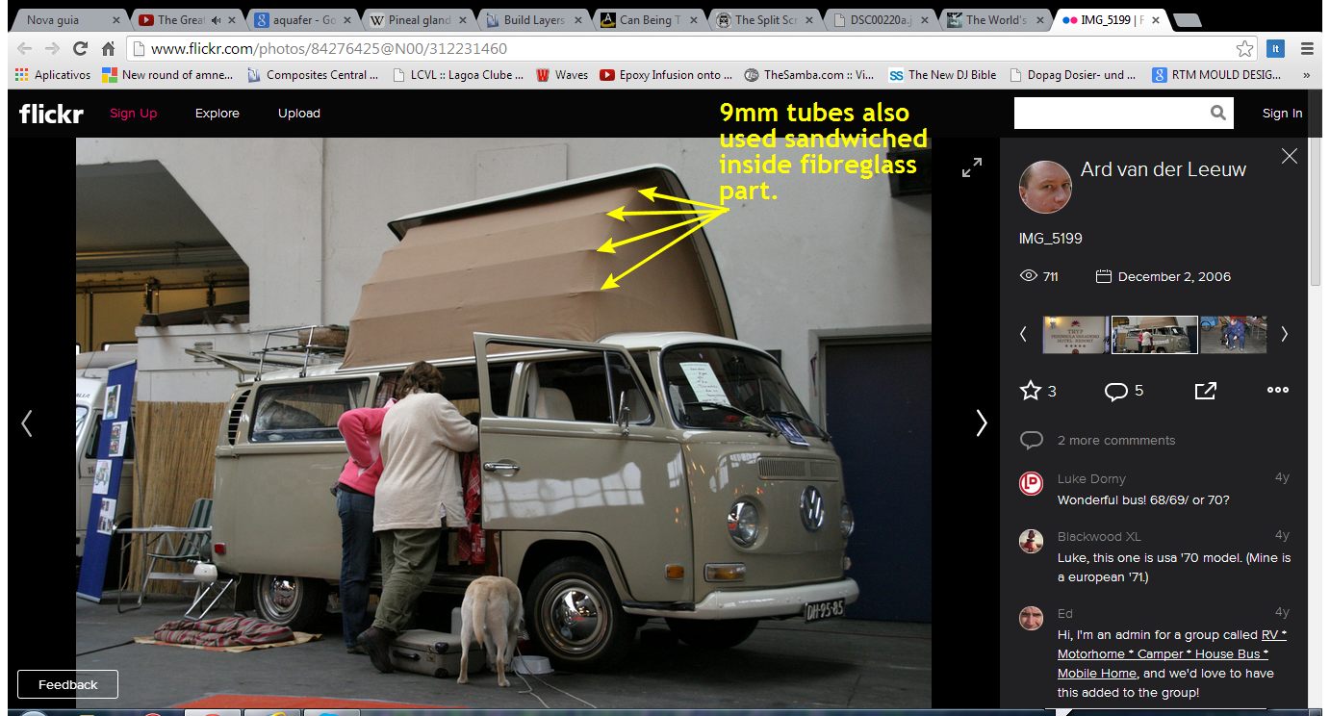Image resolution: width=1330 pixels, height=716 pixels.
Task: Expand the 2 more comments link
Action: click(x=1115, y=440)
